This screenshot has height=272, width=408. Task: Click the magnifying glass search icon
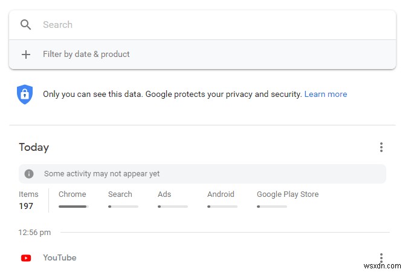[25, 25]
